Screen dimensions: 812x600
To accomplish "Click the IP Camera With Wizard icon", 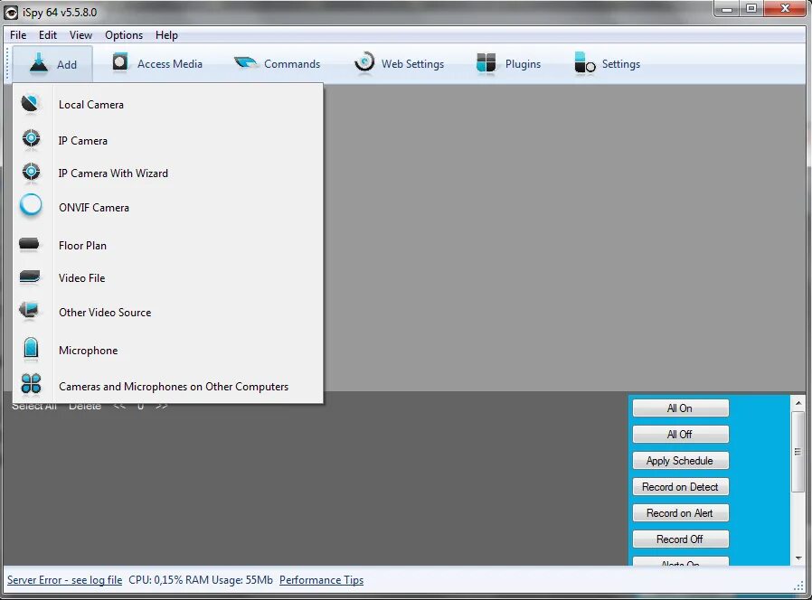I will (x=31, y=172).
